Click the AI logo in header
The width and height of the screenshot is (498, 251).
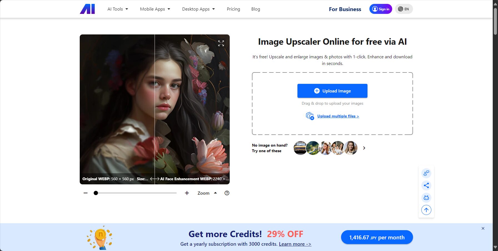pyautogui.click(x=87, y=9)
